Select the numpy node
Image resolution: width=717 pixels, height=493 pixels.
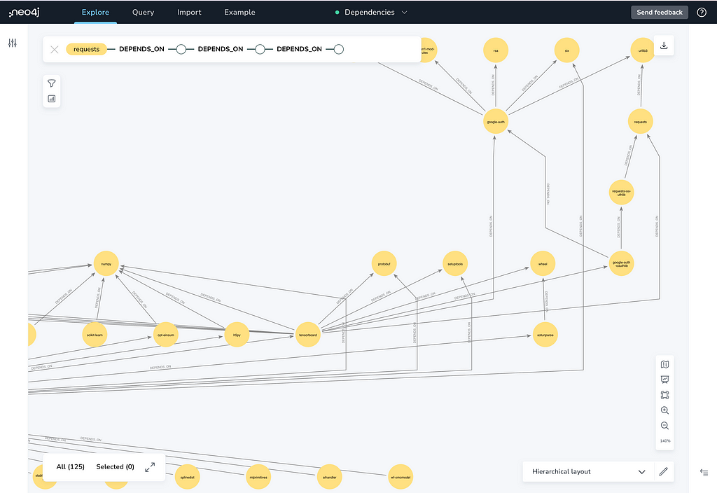tap(106, 263)
